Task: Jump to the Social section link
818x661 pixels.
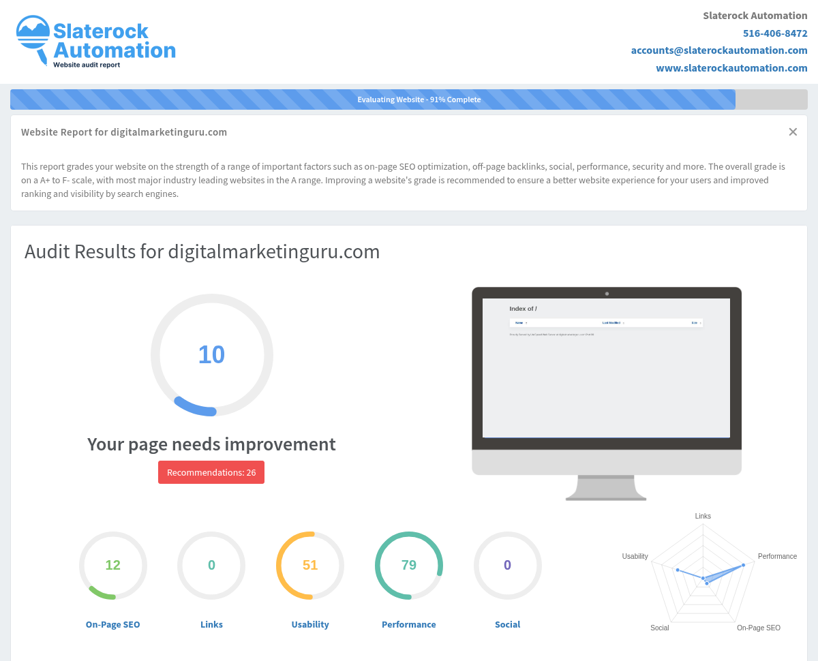Action: coord(507,624)
